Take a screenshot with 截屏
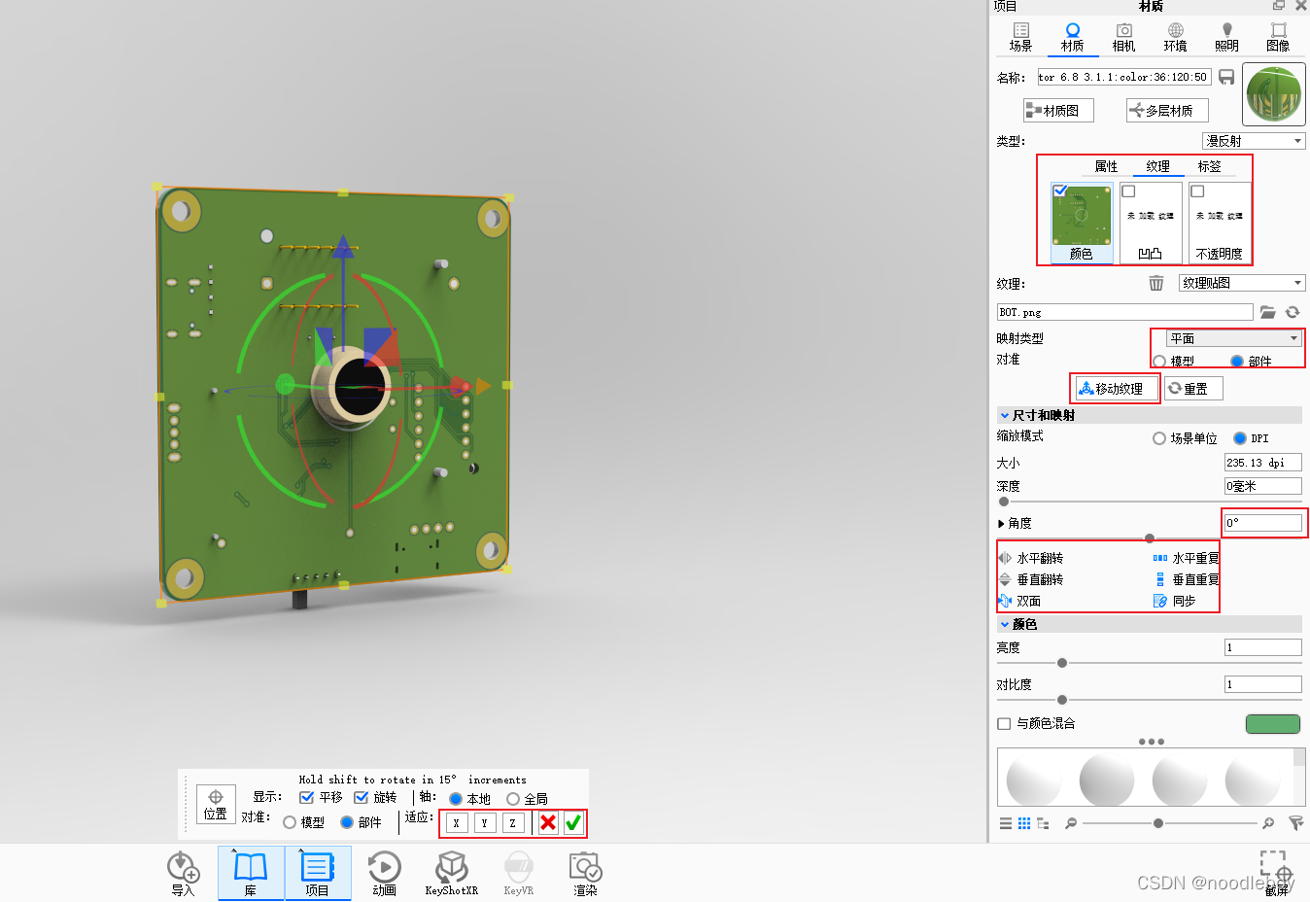Image resolution: width=1310 pixels, height=902 pixels. click(x=1276, y=873)
